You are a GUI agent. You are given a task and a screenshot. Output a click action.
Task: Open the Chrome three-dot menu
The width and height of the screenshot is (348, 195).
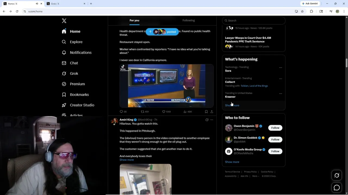(x=344, y=11)
